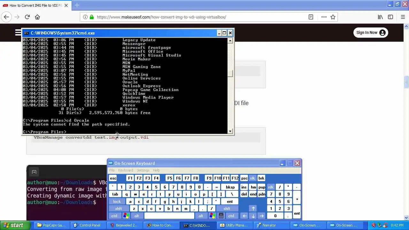
Task: Click the cmd.exe title bar icon
Action: 26,33
